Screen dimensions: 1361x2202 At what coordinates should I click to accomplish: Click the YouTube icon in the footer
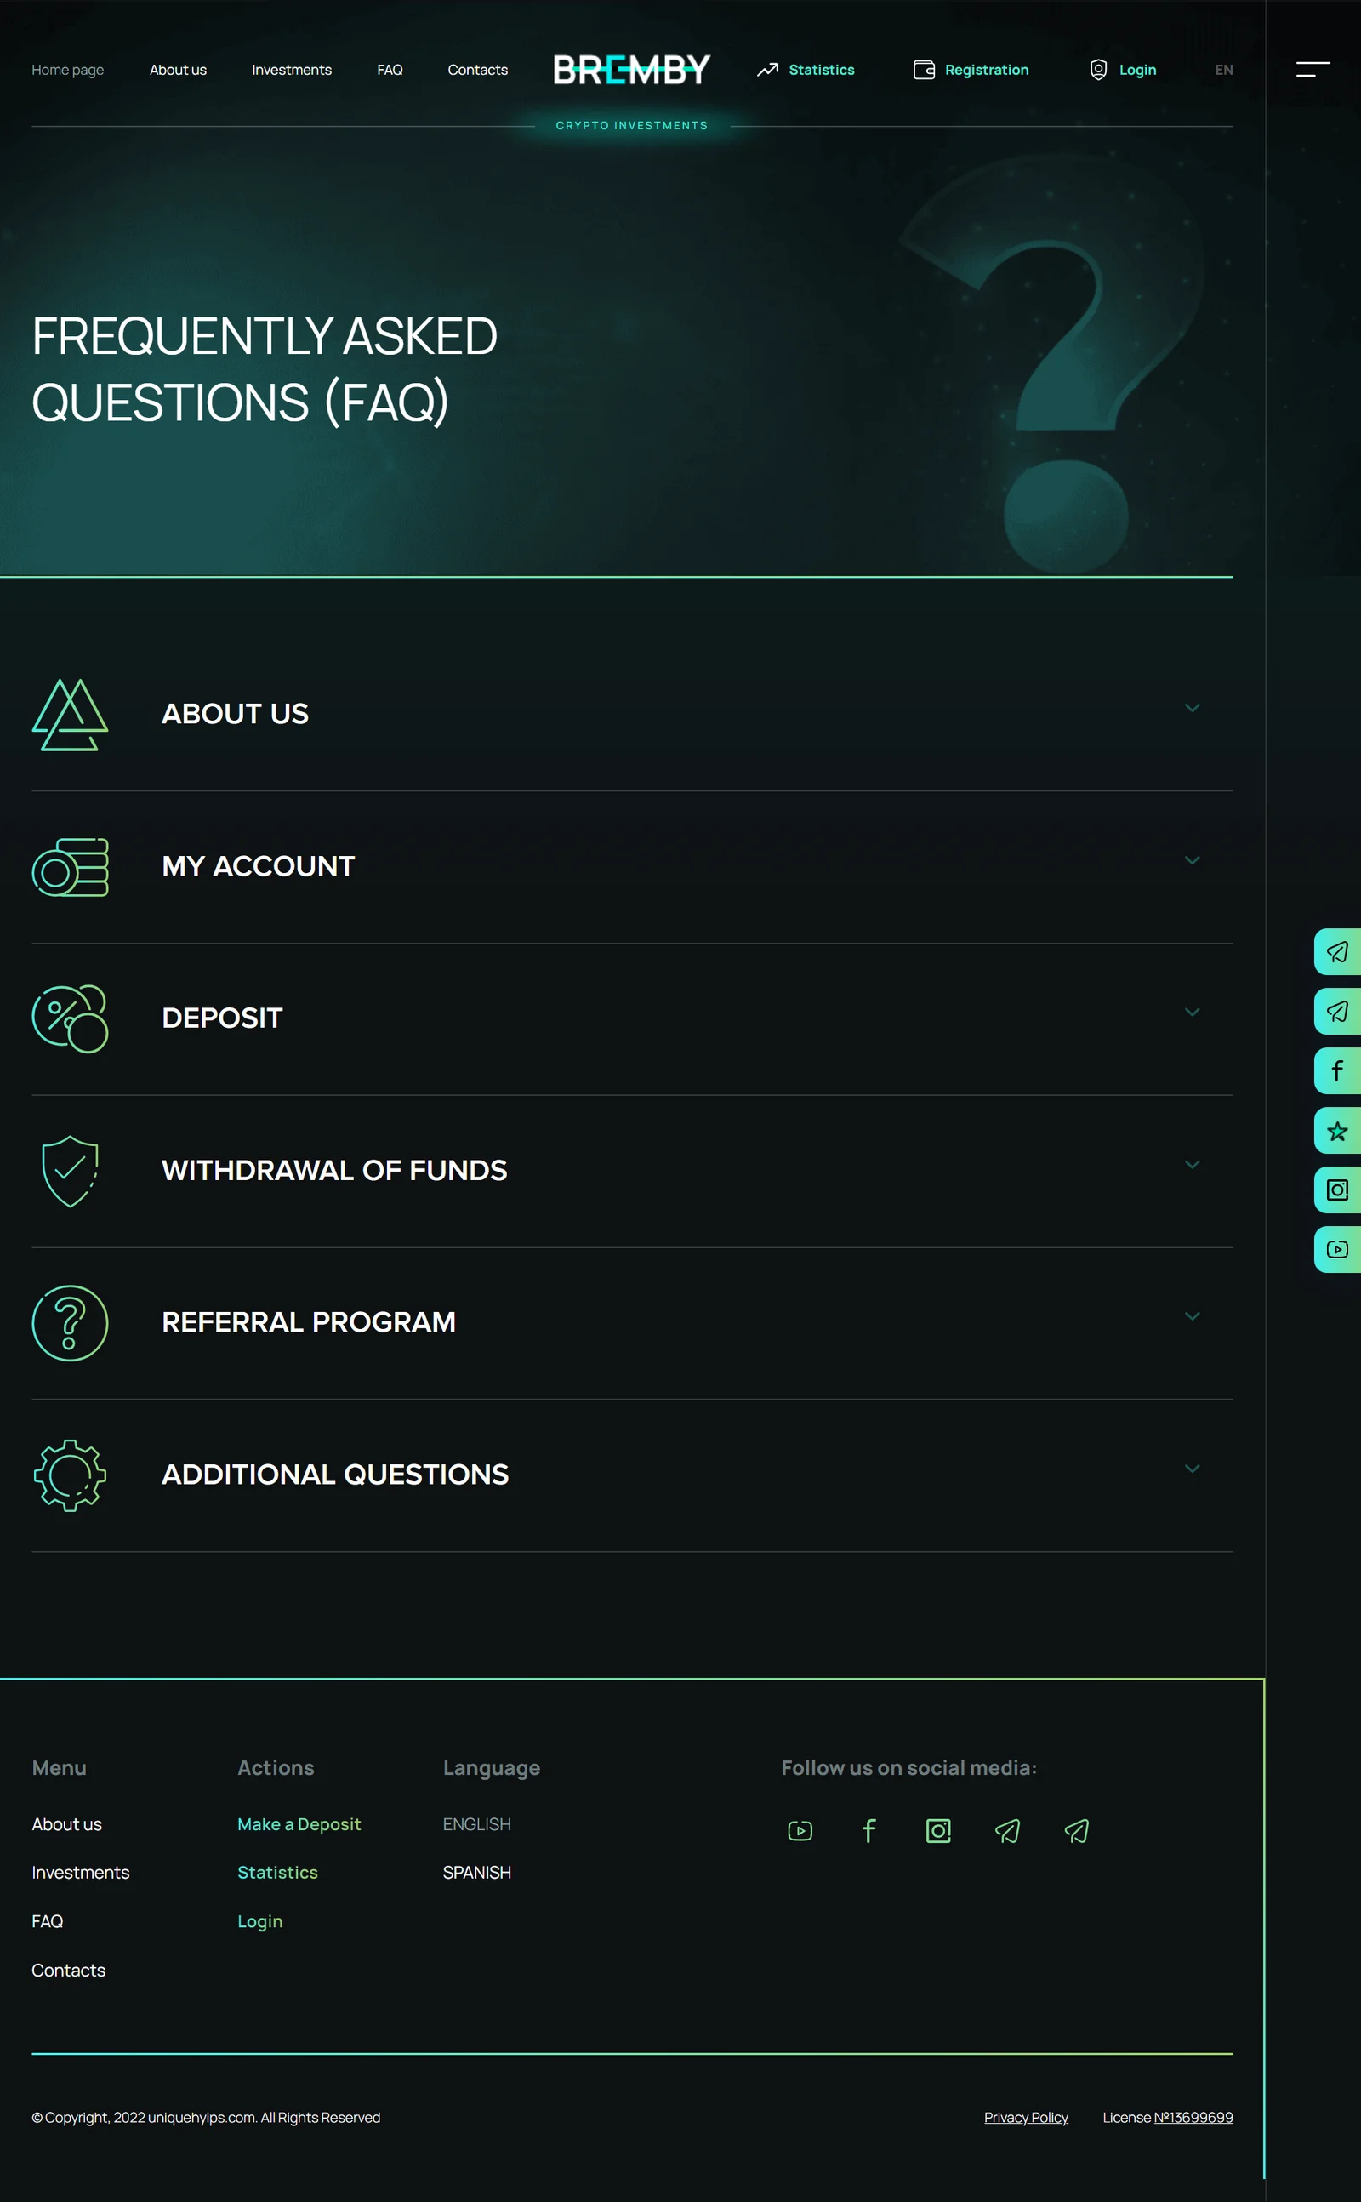click(x=800, y=1831)
